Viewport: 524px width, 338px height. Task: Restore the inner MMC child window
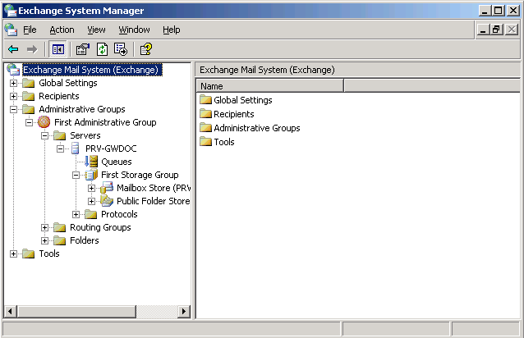(496, 30)
